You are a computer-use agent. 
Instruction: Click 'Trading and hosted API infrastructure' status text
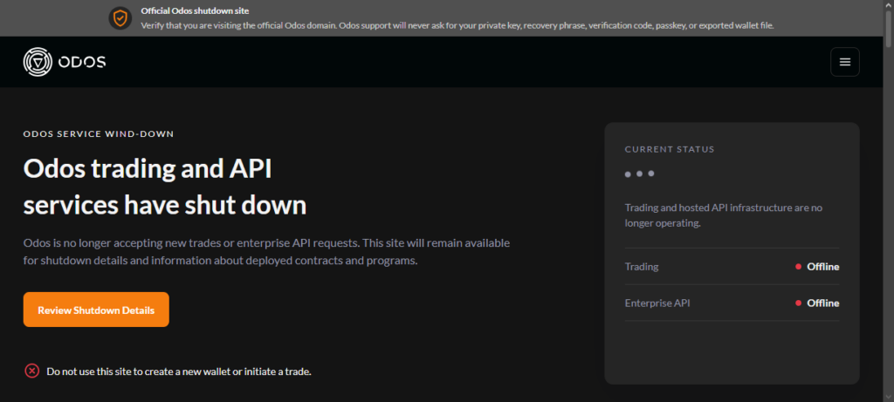coord(724,215)
